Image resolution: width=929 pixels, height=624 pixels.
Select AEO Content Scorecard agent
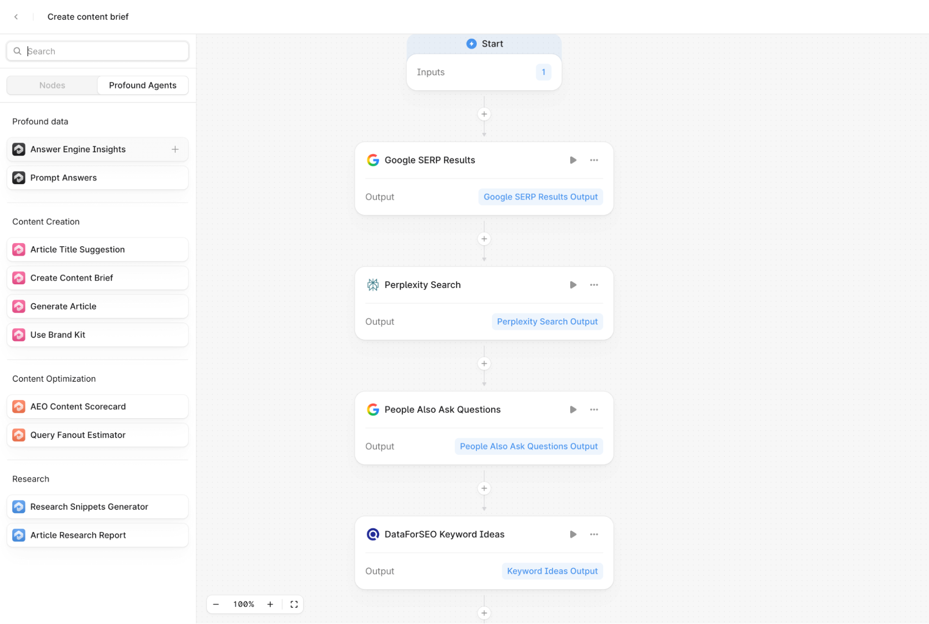(98, 407)
